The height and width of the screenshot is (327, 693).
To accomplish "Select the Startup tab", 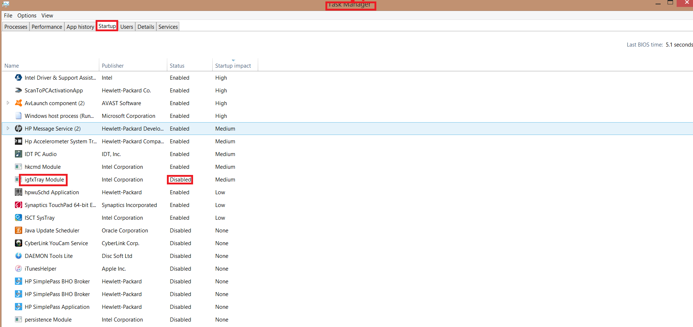I will point(107,26).
